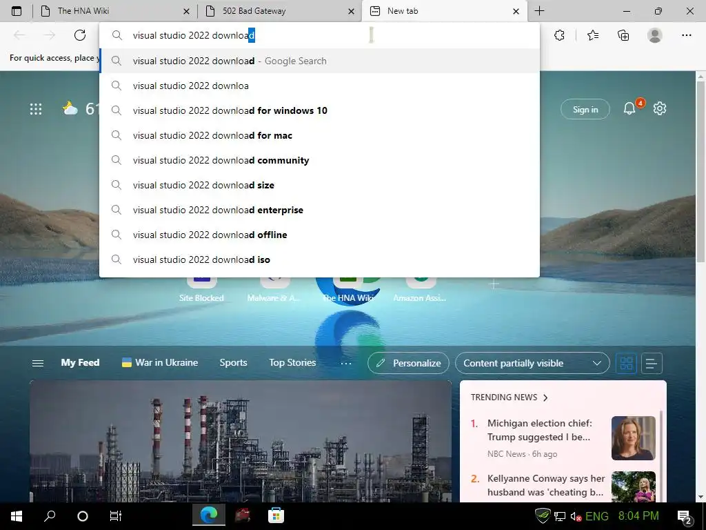The image size is (706, 530).
Task: Open Microsoft Store from taskbar
Action: [276, 516]
